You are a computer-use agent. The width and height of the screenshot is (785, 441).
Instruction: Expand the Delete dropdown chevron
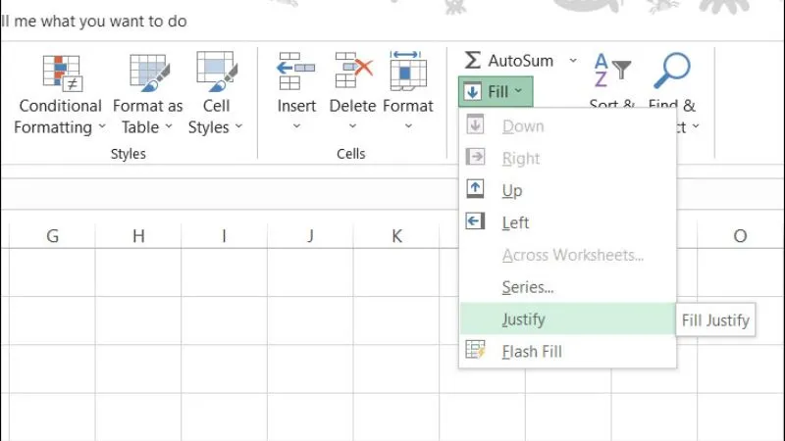352,126
